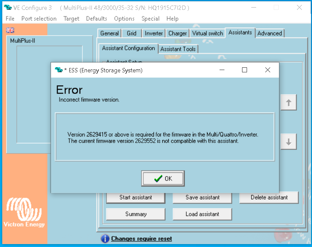Click the Start assistant button
This screenshot has height=247, width=312.
tap(136, 197)
